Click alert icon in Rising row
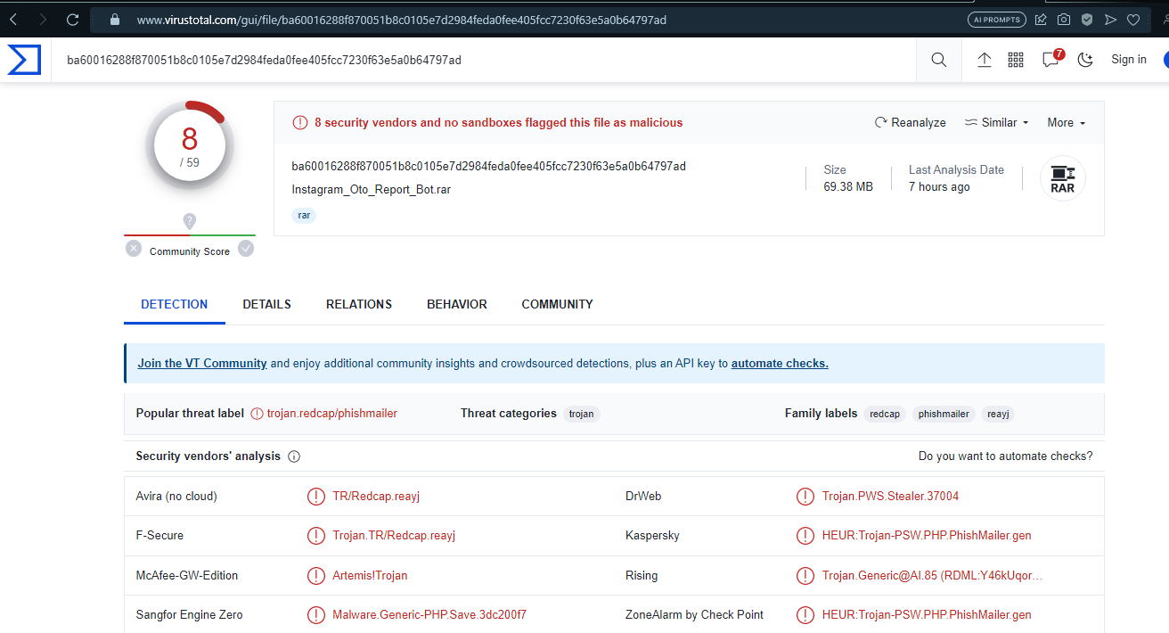 coord(805,576)
